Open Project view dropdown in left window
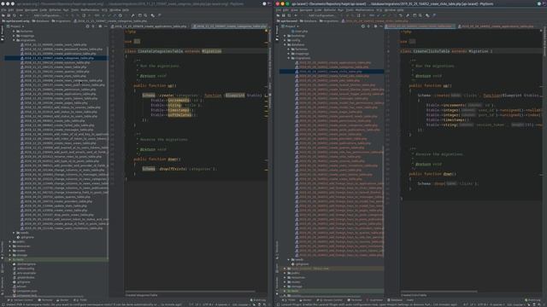547x307 pixels. coord(15,26)
